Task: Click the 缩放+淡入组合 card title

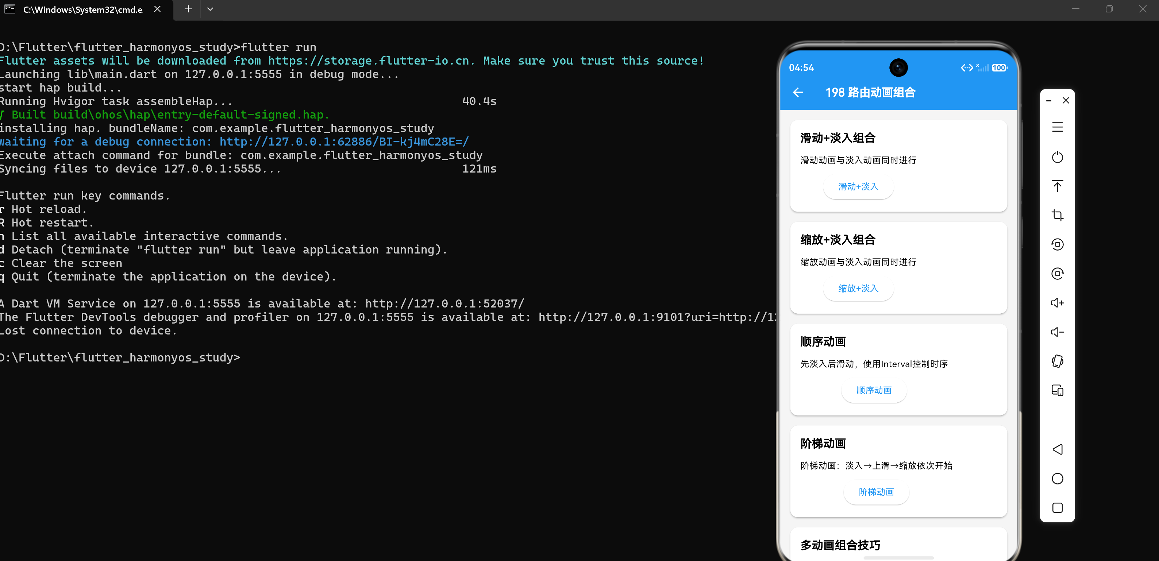Action: 838,240
